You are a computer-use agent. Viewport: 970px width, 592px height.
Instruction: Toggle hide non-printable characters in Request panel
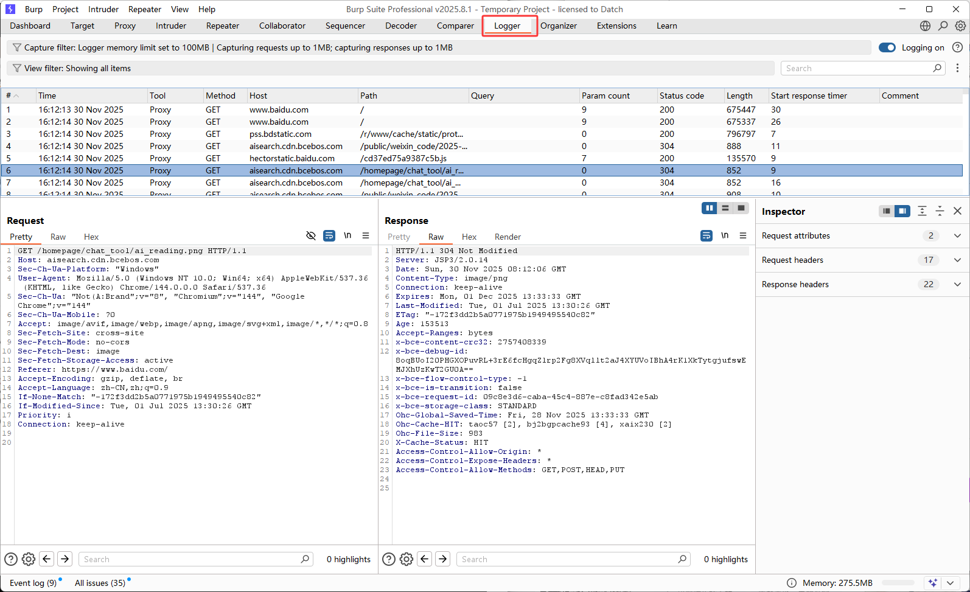311,235
